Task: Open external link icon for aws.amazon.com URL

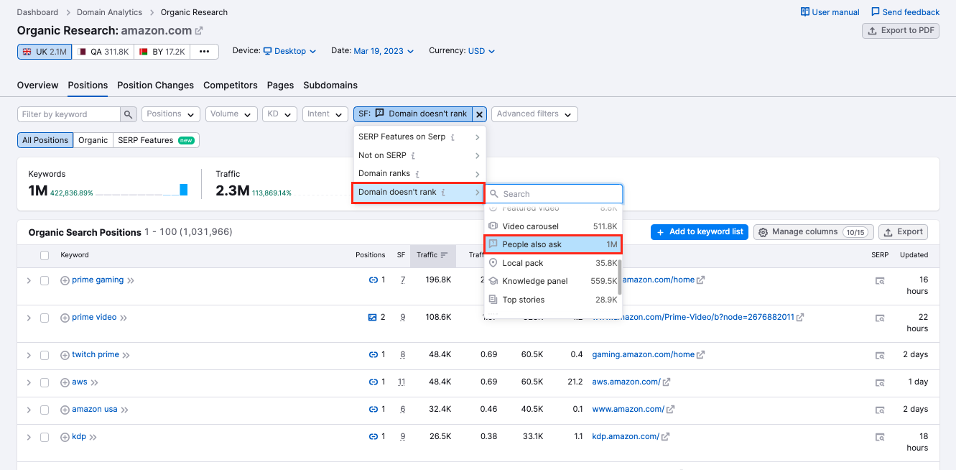Action: [667, 382]
